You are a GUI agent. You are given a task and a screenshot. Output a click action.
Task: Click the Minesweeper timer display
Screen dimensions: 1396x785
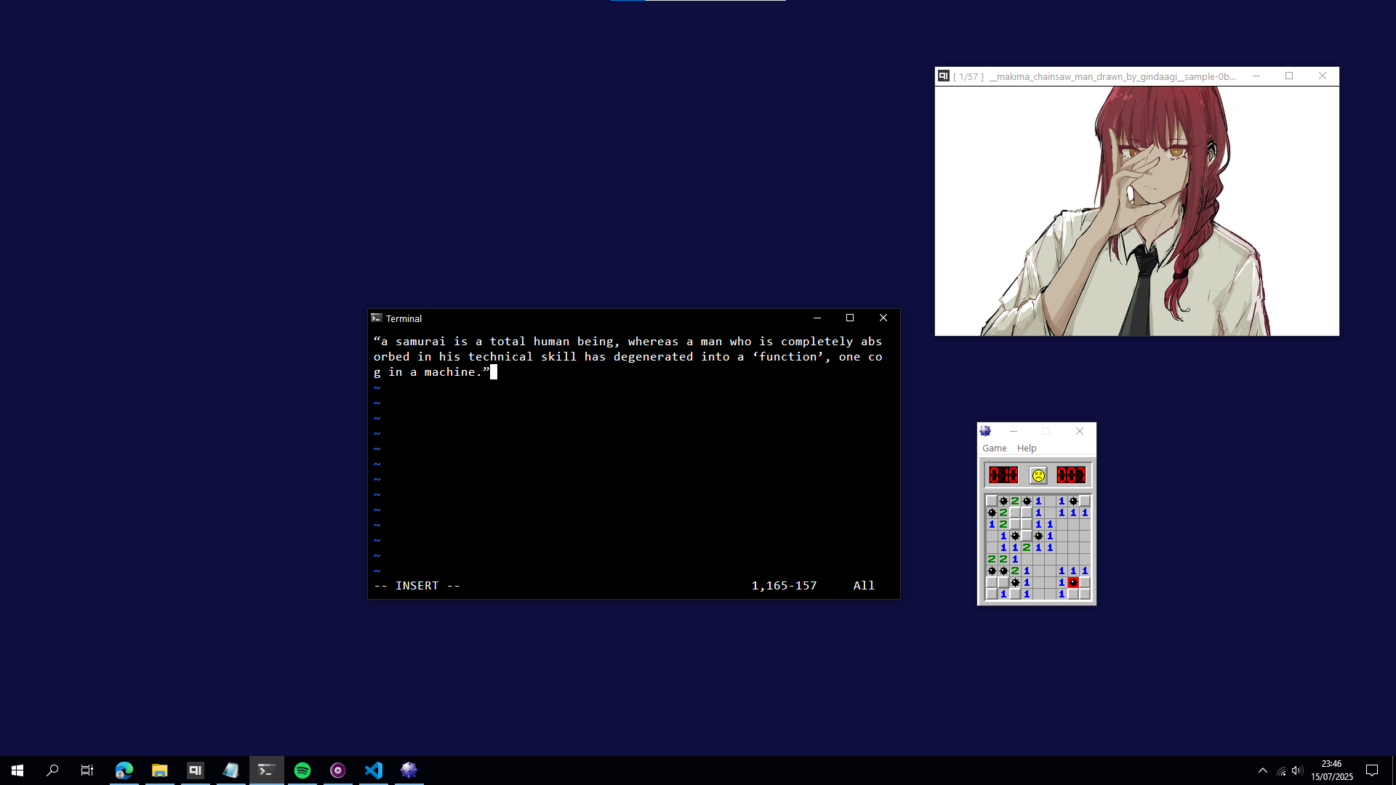tap(1071, 475)
